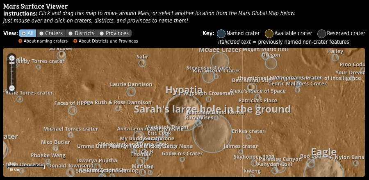Click the help icon beside About Districts and Provinces

[75, 41]
